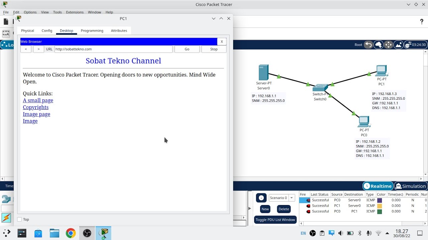Click the URL field showing http://sobattekno.com

(114, 49)
